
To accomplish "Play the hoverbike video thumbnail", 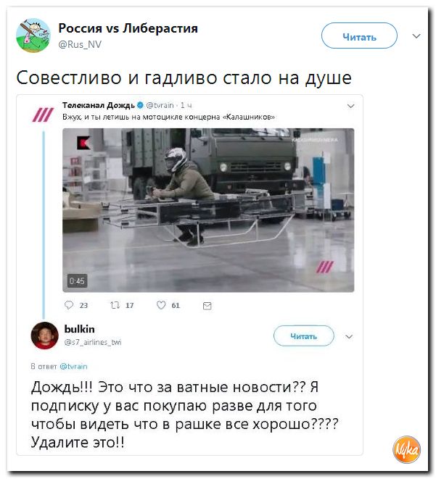I will 208,210.
